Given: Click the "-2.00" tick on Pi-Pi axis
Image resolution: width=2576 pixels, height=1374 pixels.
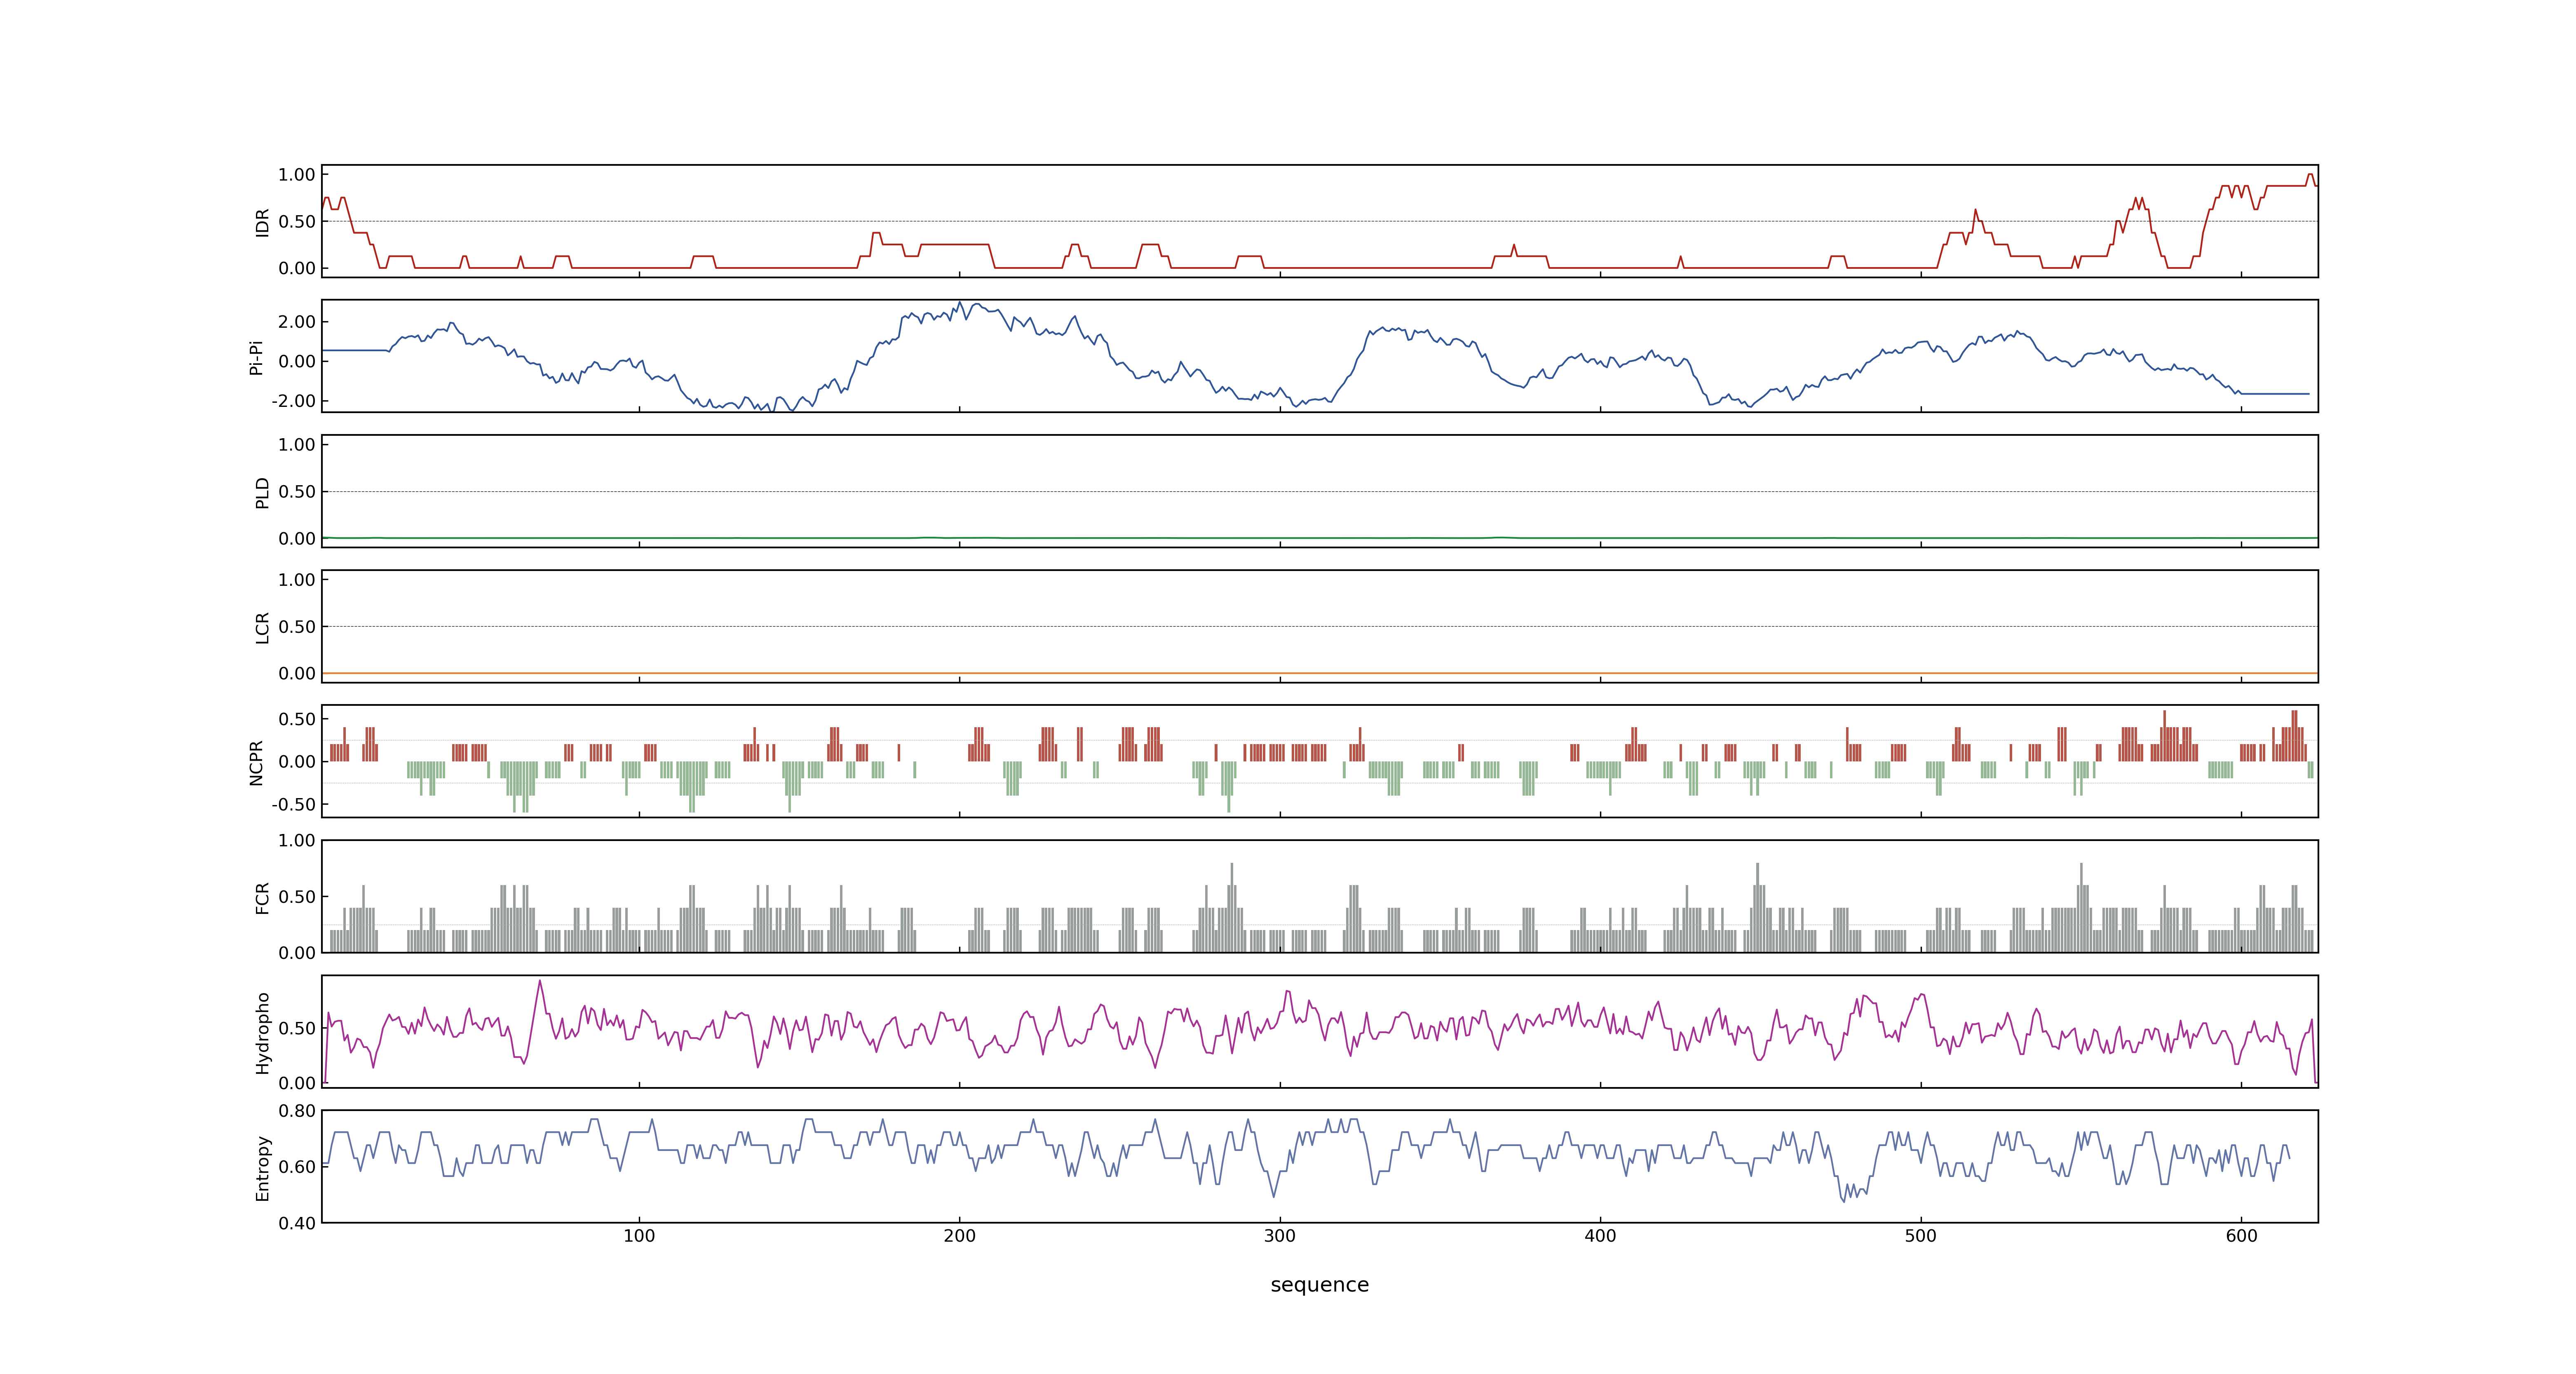Looking at the screenshot, I should [293, 401].
